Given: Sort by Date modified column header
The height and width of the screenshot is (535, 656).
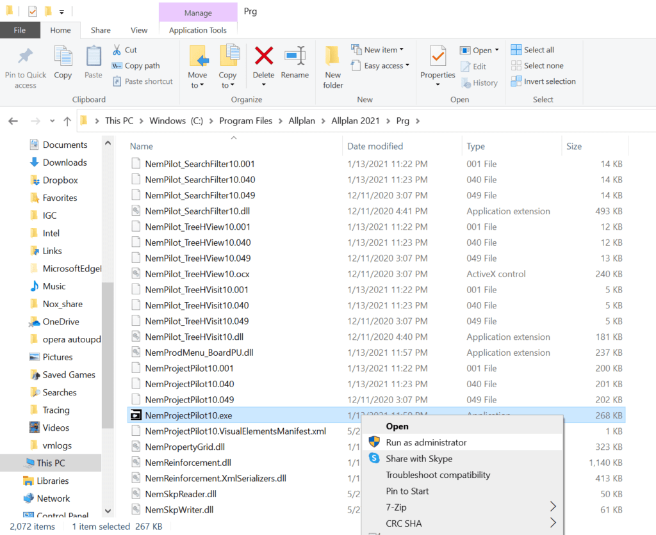Looking at the screenshot, I should (x=375, y=147).
